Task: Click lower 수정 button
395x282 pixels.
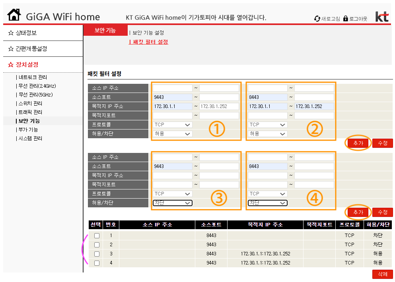Action: pyautogui.click(x=383, y=212)
